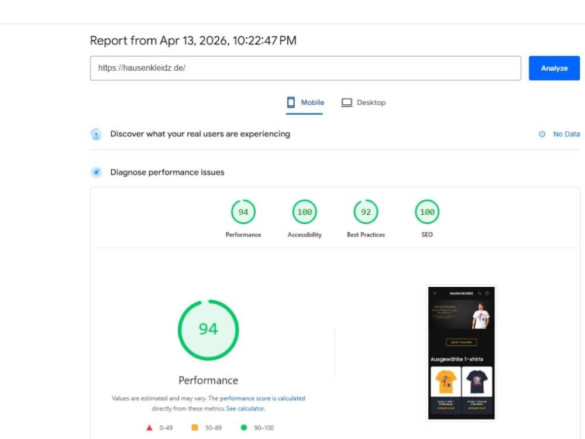The height and width of the screenshot is (439, 585).
Task: Click the large Performance title text
Action: (x=208, y=380)
